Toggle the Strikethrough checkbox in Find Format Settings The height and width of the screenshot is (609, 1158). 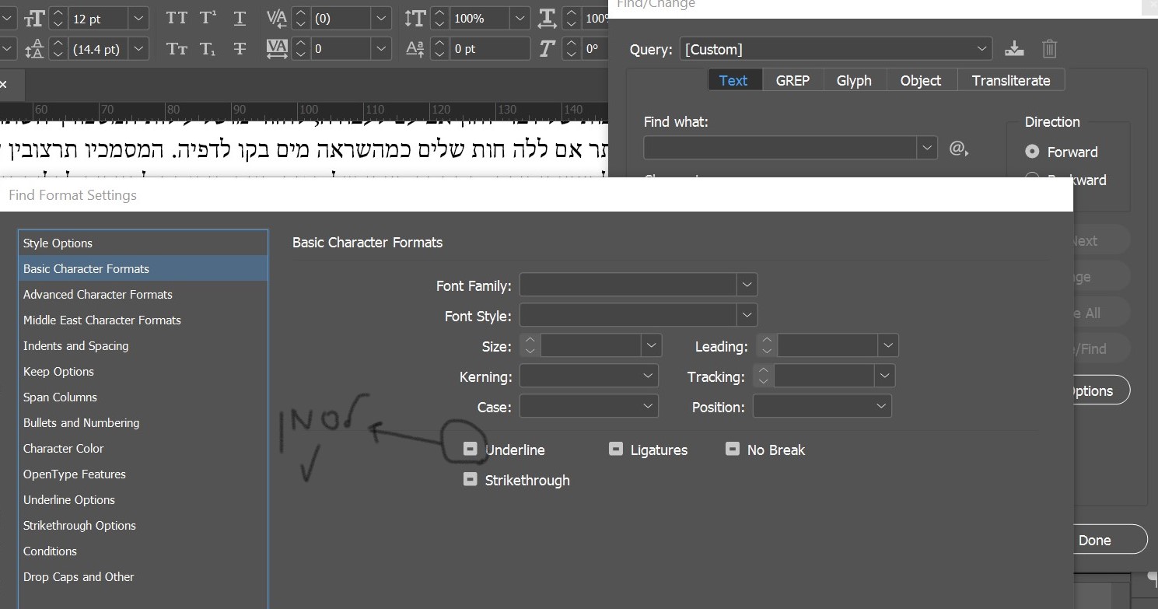470,479
